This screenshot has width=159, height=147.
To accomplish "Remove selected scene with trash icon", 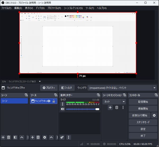I will click(9, 137).
